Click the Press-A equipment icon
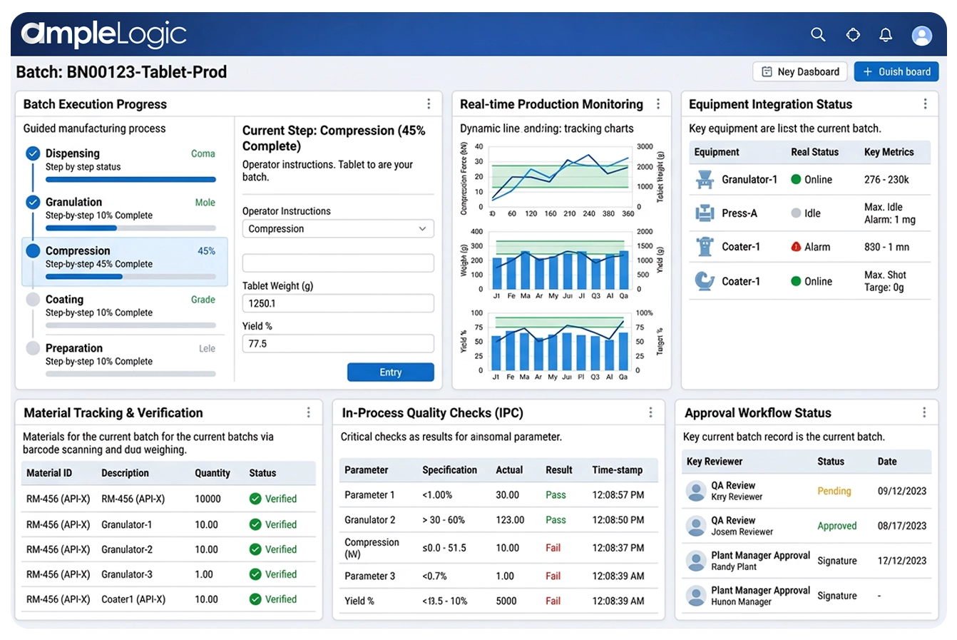 click(705, 213)
